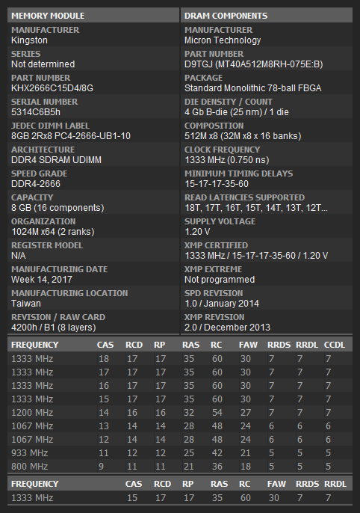
Task: Click the CCDL column header
Action: pyautogui.click(x=334, y=345)
